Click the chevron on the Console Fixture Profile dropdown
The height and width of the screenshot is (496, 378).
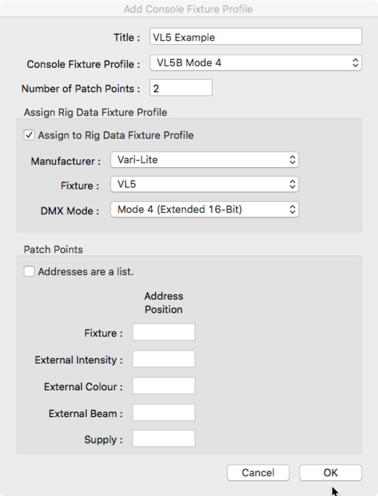355,63
